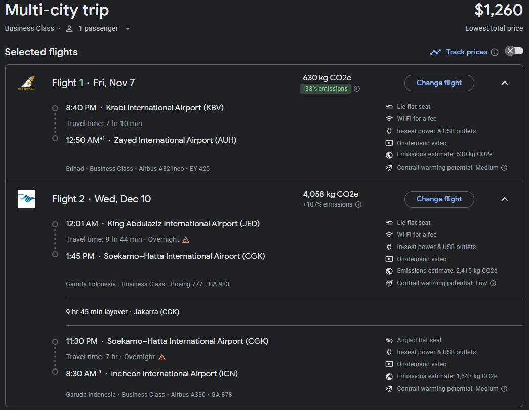Click the $1,260 total price
The width and height of the screenshot is (529, 410).
pos(498,10)
